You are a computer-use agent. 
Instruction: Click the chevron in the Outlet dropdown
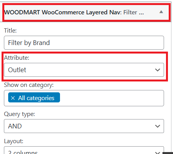pyautogui.click(x=157, y=70)
